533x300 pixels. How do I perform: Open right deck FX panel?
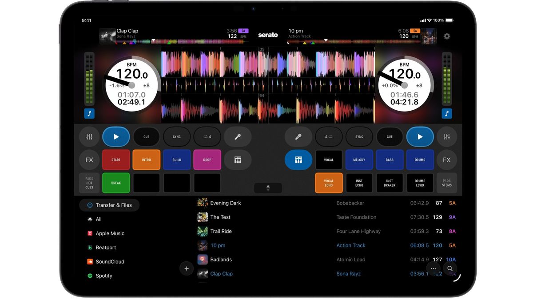pos(447,160)
